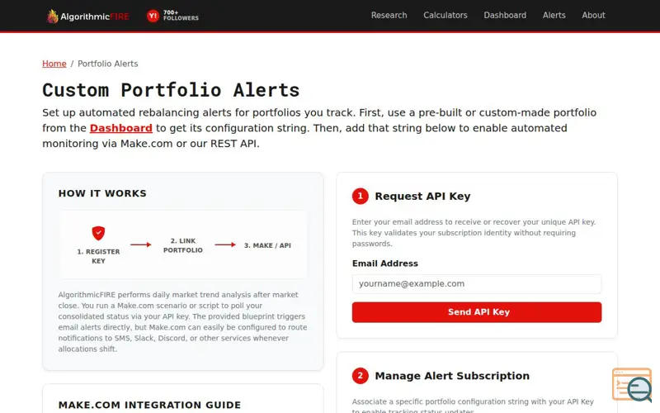Click the red shield Register Key icon

pyautogui.click(x=98, y=233)
